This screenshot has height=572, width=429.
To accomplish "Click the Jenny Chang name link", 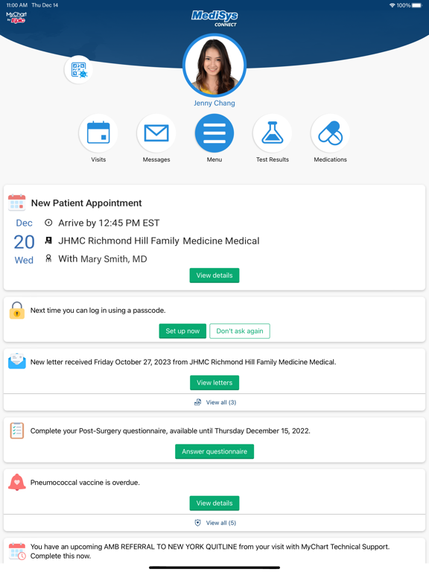I will click(x=214, y=104).
